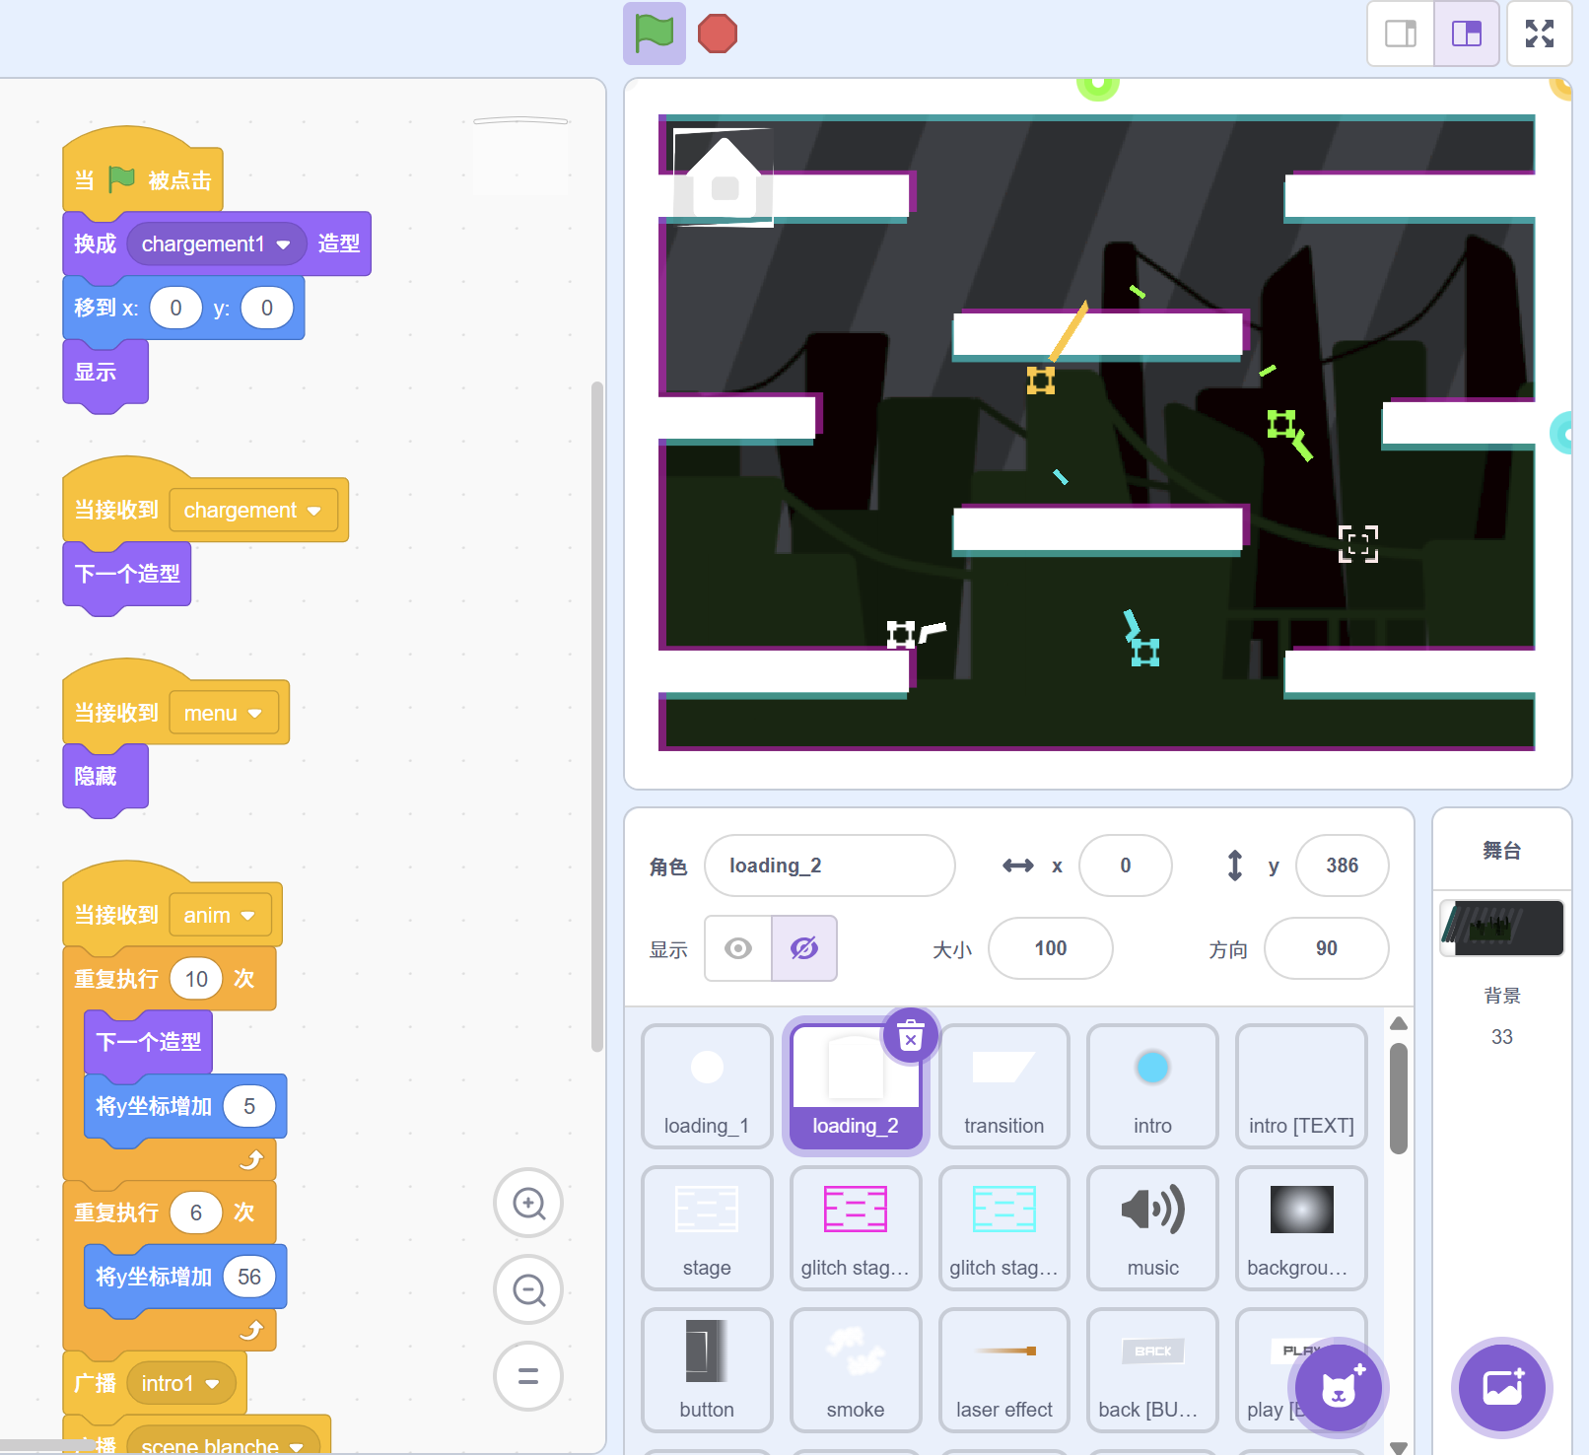Screen dimensions: 1589x1455
Task: Select the transition sprite
Action: point(1003,1086)
